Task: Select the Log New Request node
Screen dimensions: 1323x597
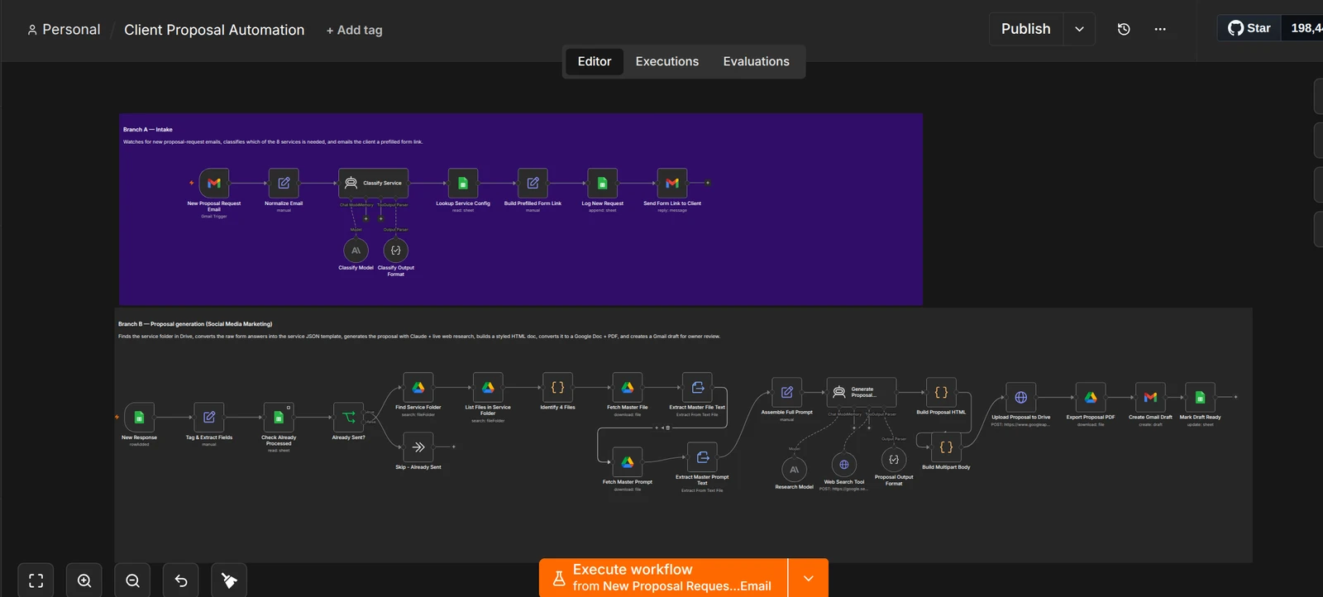Action: [602, 183]
